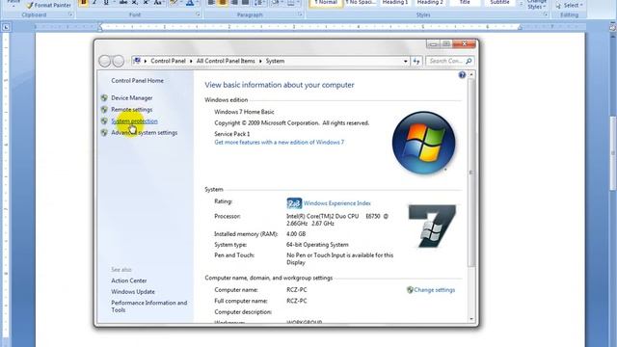Image resolution: width=617 pixels, height=347 pixels.
Task: Open the blue Help question-mark icon
Action: click(462, 75)
